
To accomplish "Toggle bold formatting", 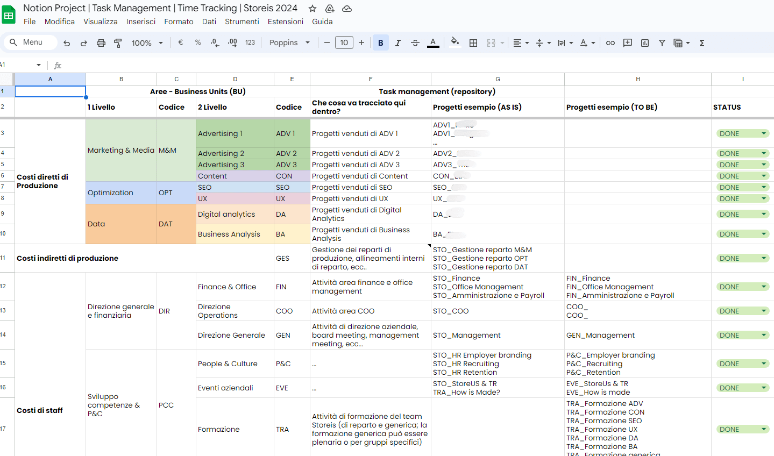I will click(x=381, y=42).
